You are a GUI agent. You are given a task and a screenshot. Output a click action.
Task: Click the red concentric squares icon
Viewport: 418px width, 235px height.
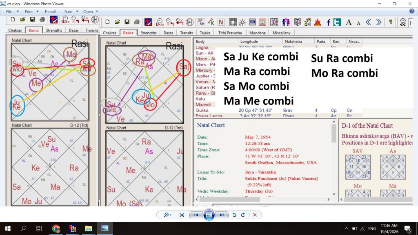tap(262, 22)
